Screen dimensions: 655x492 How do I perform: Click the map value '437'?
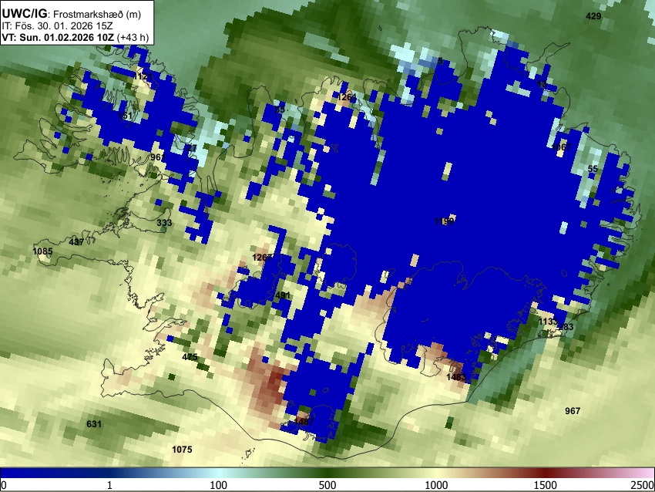click(x=76, y=242)
